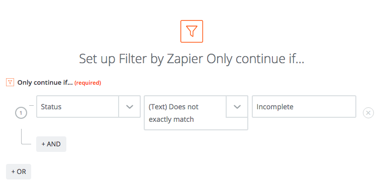
Task: Click the word 'Status' inside the first field
Action: 51,107
